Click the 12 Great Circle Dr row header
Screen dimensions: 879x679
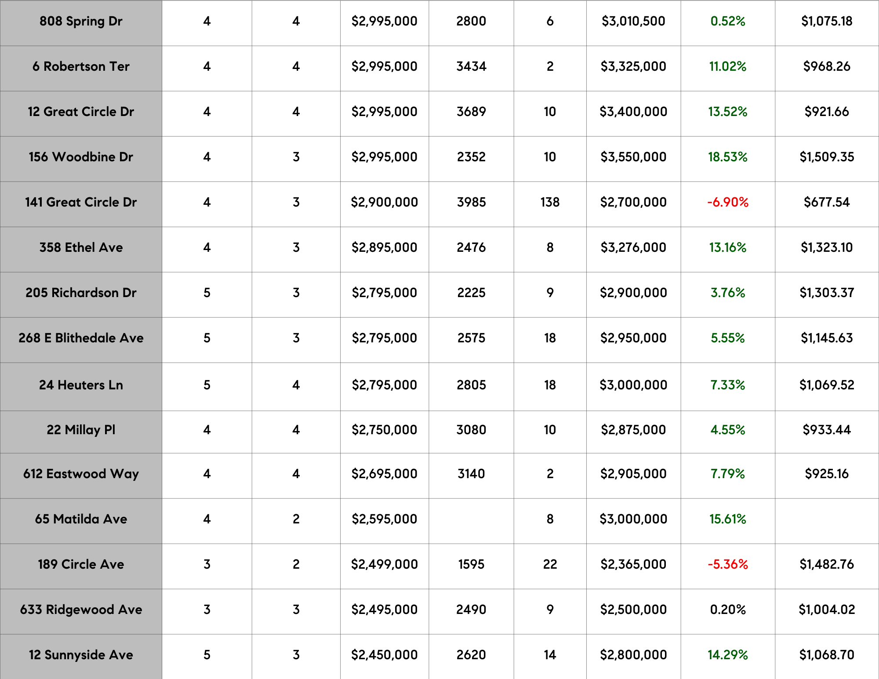(81, 112)
